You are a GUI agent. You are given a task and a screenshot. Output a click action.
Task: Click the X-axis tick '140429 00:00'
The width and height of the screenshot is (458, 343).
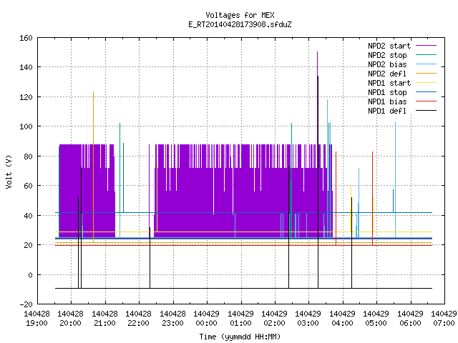pos(207,319)
